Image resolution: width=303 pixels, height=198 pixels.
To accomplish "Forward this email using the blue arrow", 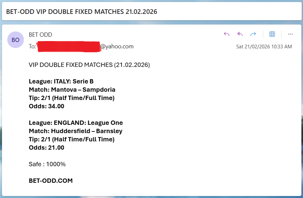I will [253, 34].
